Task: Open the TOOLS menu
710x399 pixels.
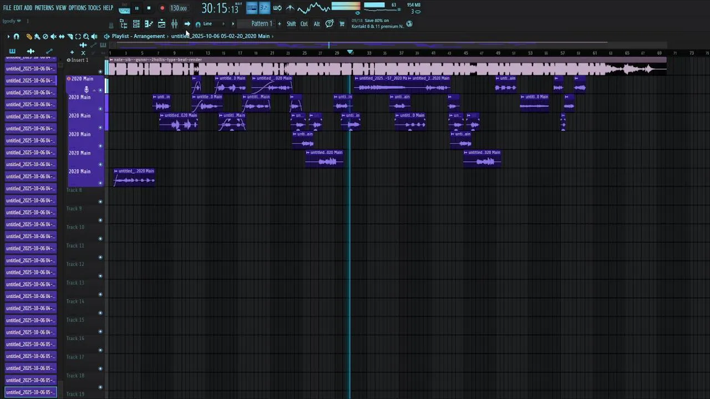Action: pyautogui.click(x=94, y=8)
